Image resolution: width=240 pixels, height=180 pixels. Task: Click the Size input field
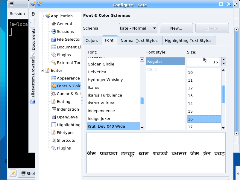pyautogui.click(x=204, y=62)
